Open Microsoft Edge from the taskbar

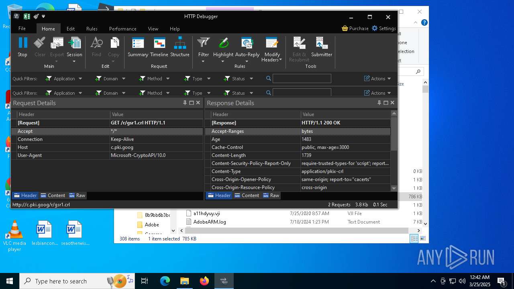[165, 281]
